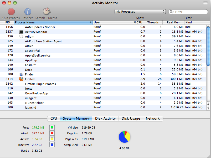
Task: Switch to the System Memory tab
Action: pos(76,118)
